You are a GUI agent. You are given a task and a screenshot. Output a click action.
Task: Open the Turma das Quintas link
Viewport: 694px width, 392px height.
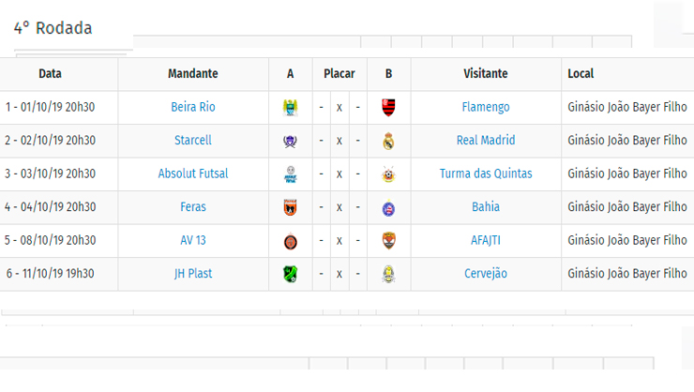(486, 173)
